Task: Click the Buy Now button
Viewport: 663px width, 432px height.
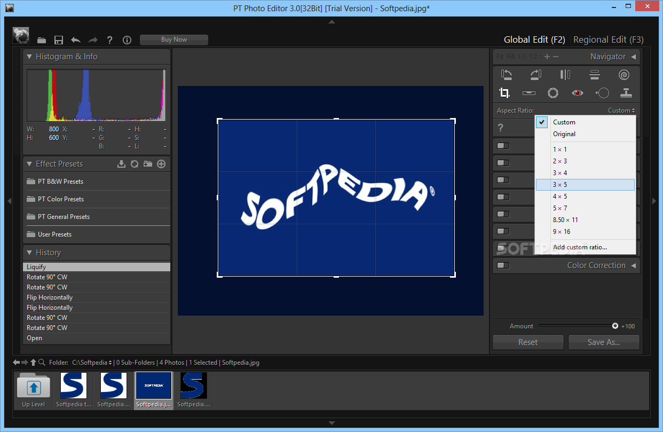Action: coord(174,40)
